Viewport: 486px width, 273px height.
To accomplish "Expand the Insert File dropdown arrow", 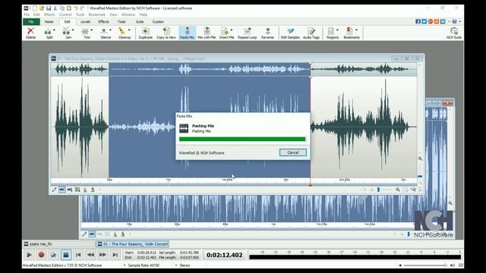I will [232, 30].
